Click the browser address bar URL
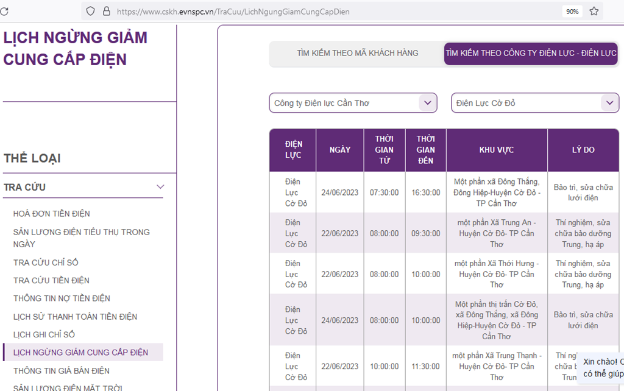The height and width of the screenshot is (391, 624). pos(233,11)
